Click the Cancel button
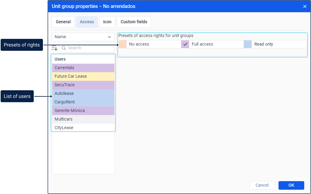This screenshot has width=311, height=194. point(262,185)
